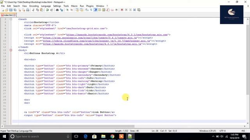
Task: Toggle the highlighted Indent guide icon
Action: 95,10
